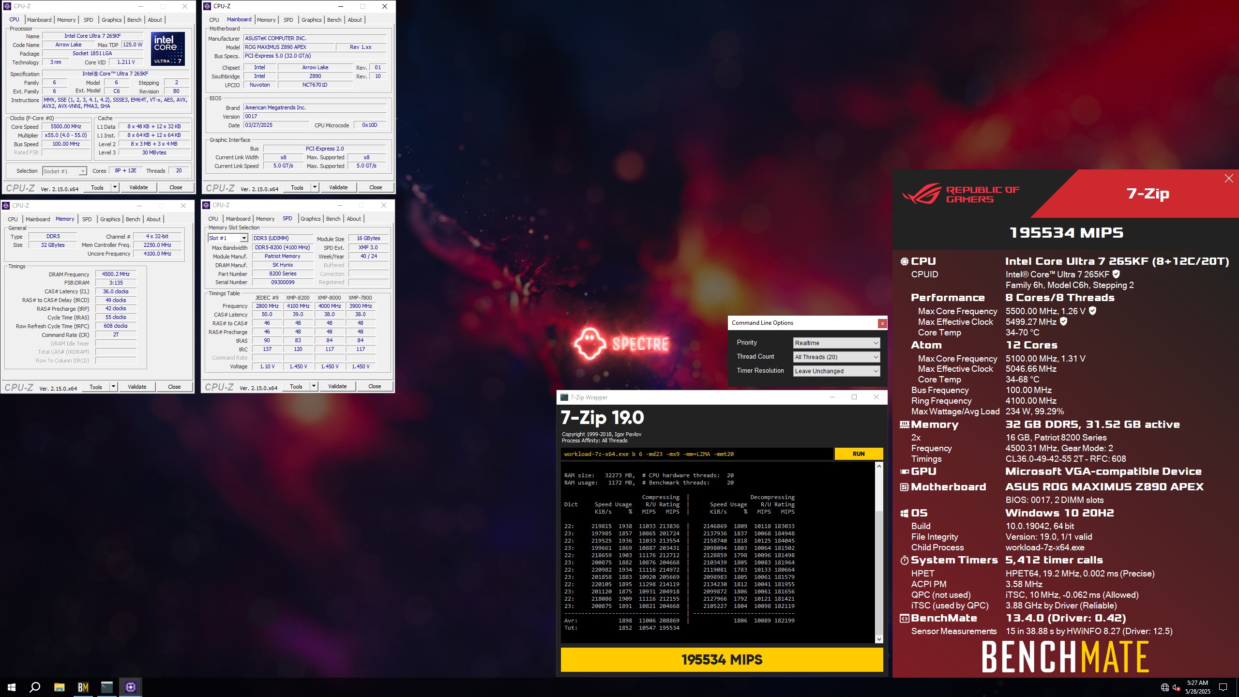The height and width of the screenshot is (697, 1239).
Task: Close the ROG BenchMate result panel
Action: click(x=1228, y=179)
